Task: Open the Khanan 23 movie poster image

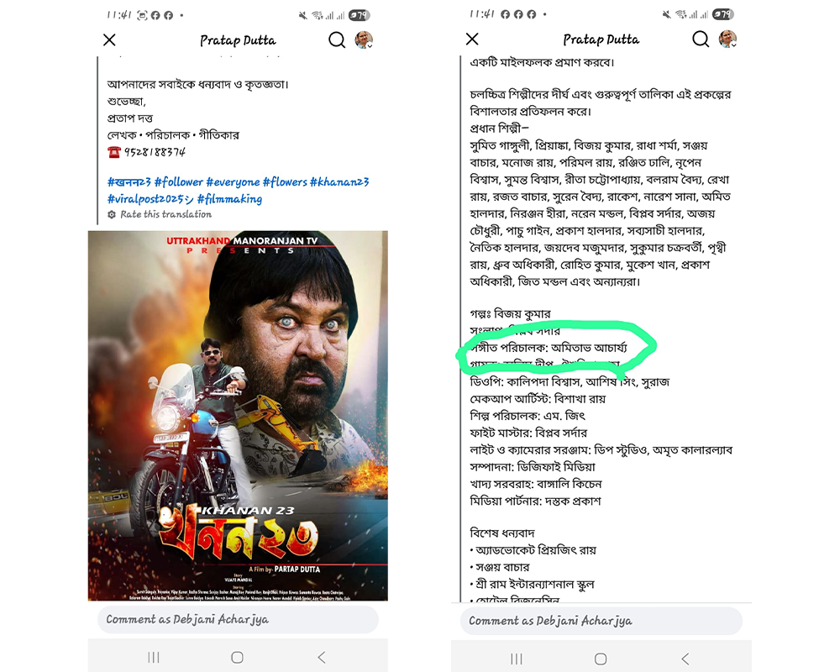Action: coord(238,416)
